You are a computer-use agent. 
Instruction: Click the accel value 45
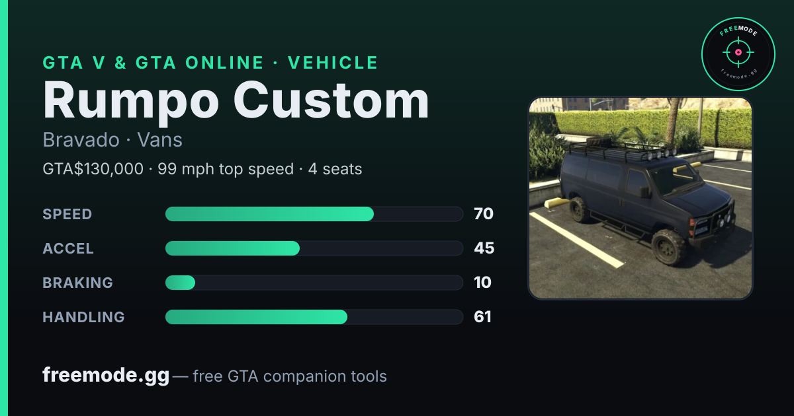pos(484,248)
